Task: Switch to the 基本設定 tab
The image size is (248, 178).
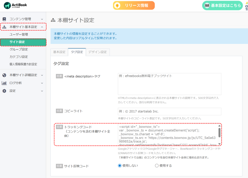Action: point(59,52)
